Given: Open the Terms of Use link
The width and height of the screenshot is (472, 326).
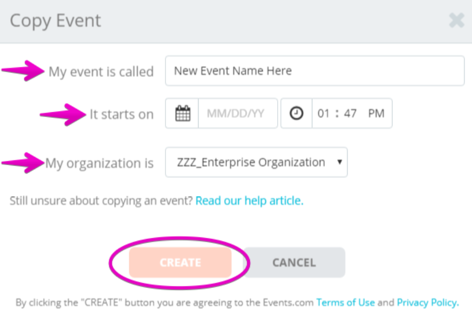Looking at the screenshot, I should pyautogui.click(x=345, y=302).
